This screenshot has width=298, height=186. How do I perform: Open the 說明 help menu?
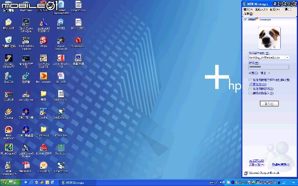[248, 14]
